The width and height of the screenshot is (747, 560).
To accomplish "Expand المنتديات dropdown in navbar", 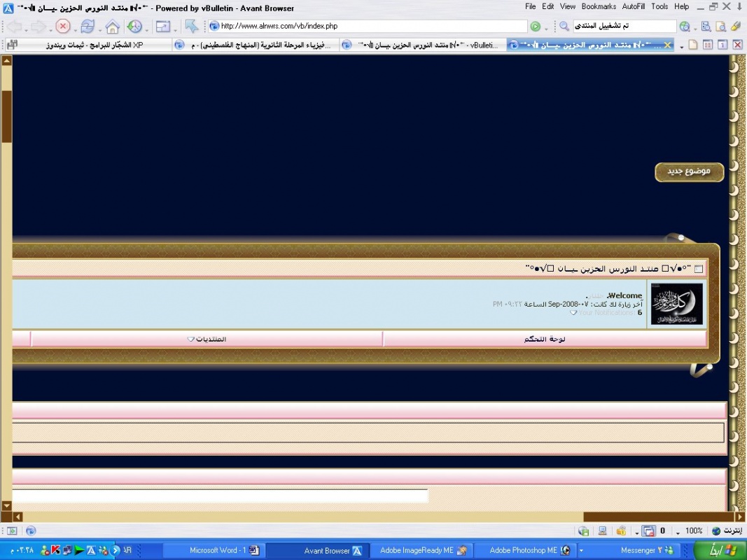I will 206,339.
